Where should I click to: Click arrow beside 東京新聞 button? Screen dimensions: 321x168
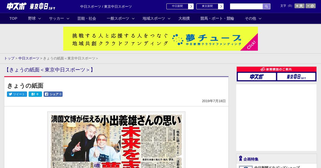(x=221, y=6)
